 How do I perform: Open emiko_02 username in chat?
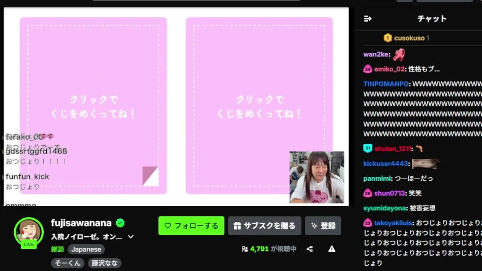(x=389, y=69)
